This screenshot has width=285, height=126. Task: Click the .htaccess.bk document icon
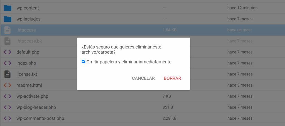pyautogui.click(x=8, y=41)
